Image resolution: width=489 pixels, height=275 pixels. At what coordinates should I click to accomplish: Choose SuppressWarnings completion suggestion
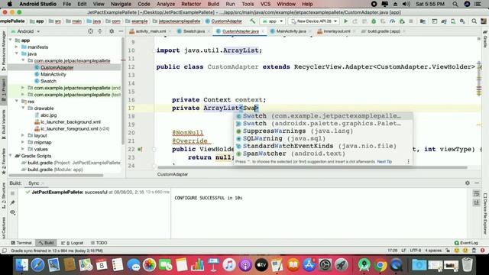click(323, 131)
